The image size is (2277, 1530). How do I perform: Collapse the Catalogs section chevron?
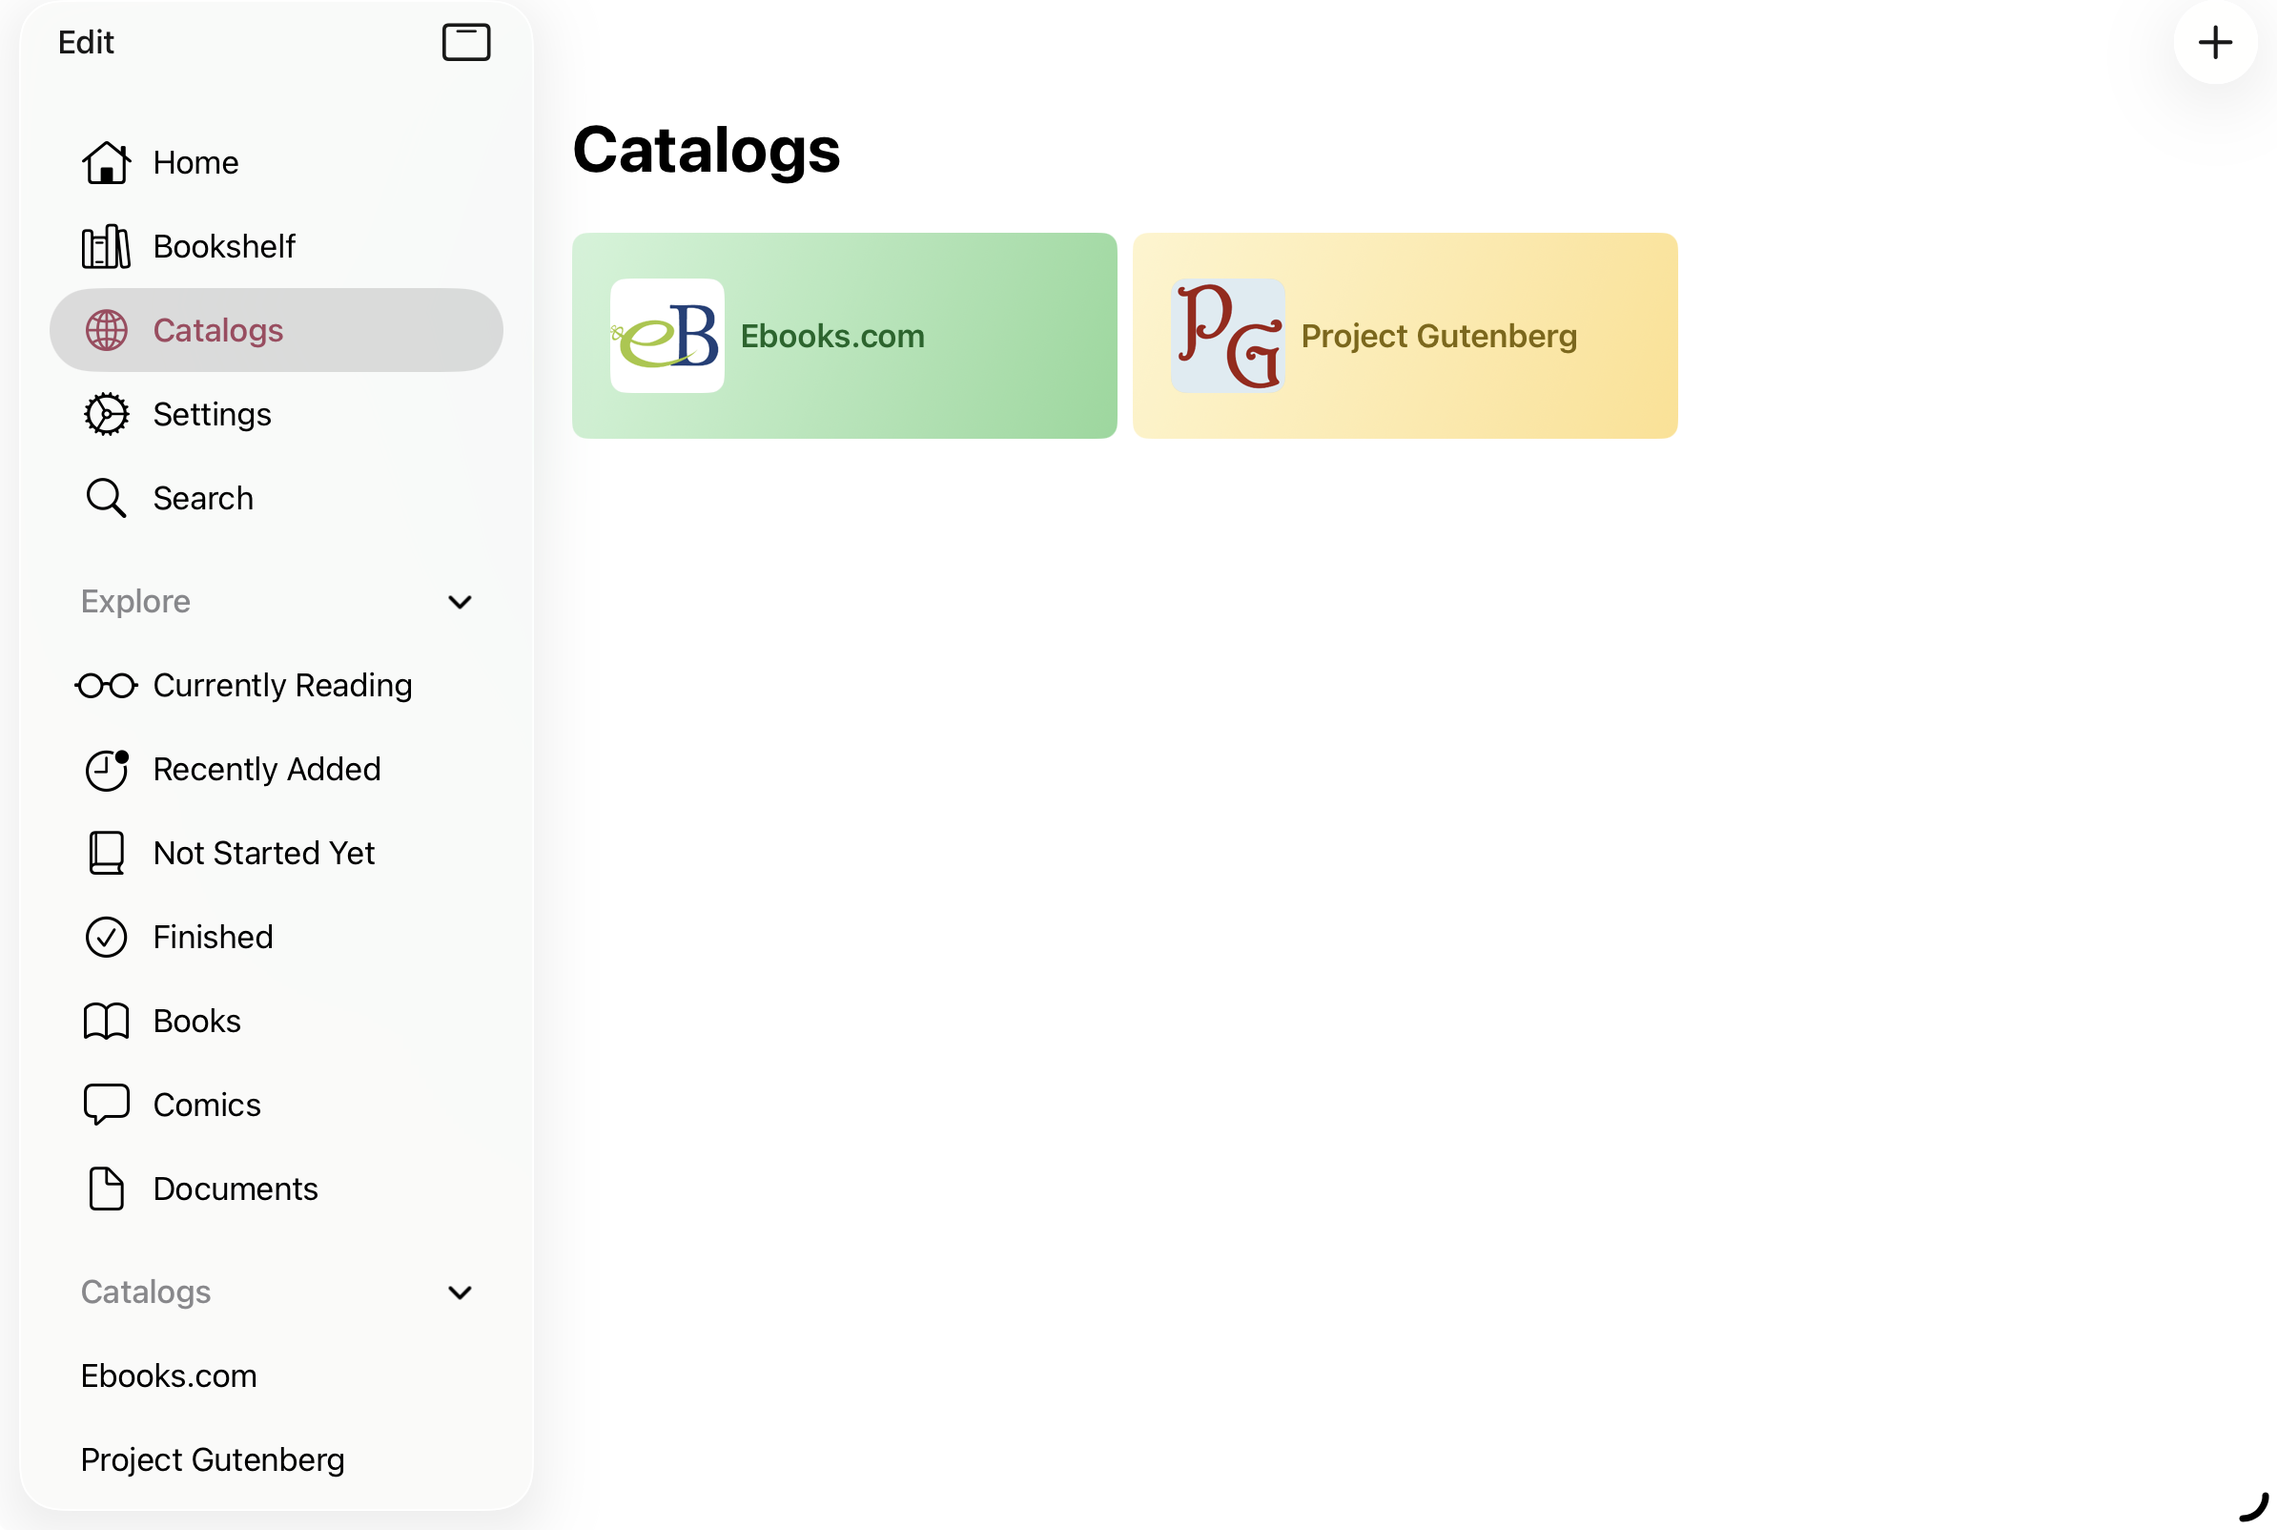460,1292
